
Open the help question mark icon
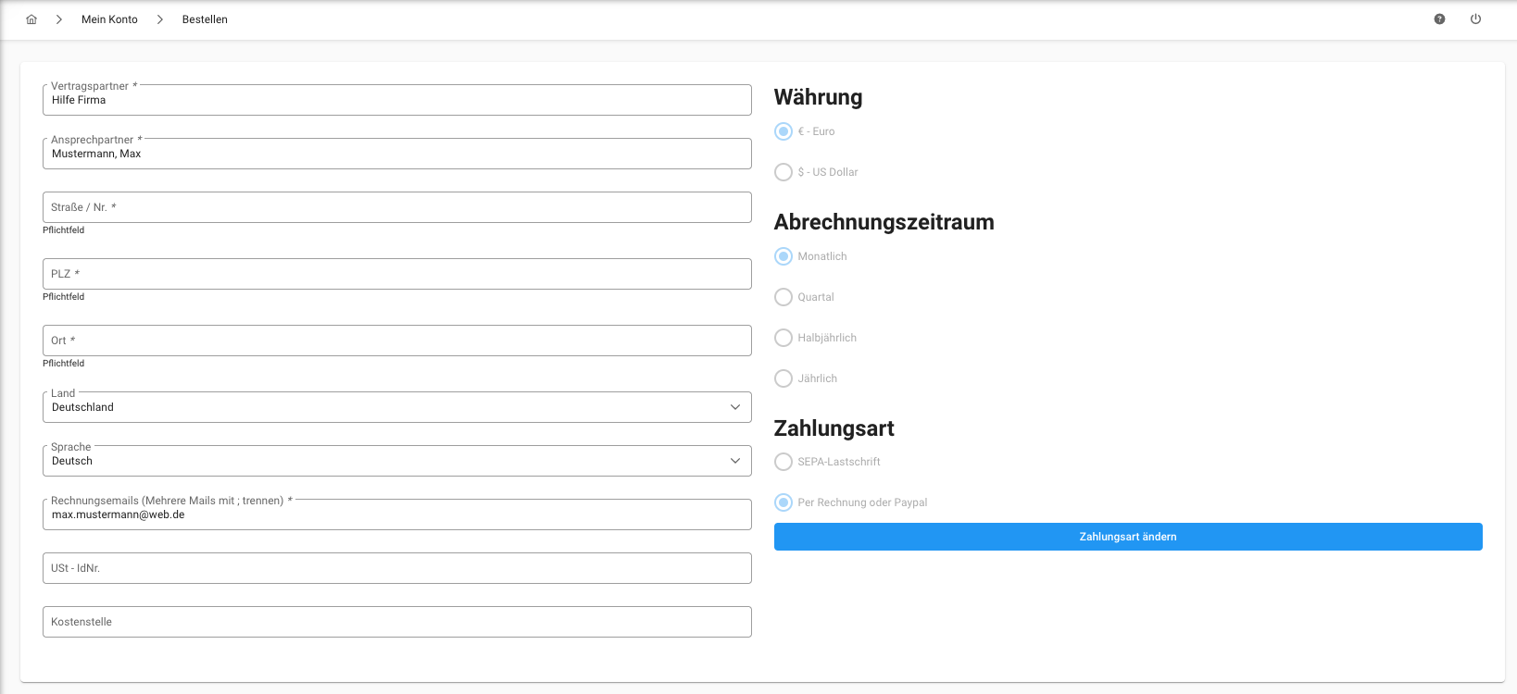pyautogui.click(x=1439, y=19)
